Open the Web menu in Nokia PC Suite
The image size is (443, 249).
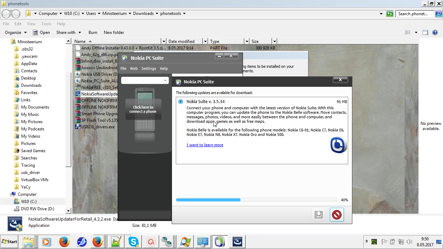(134, 68)
